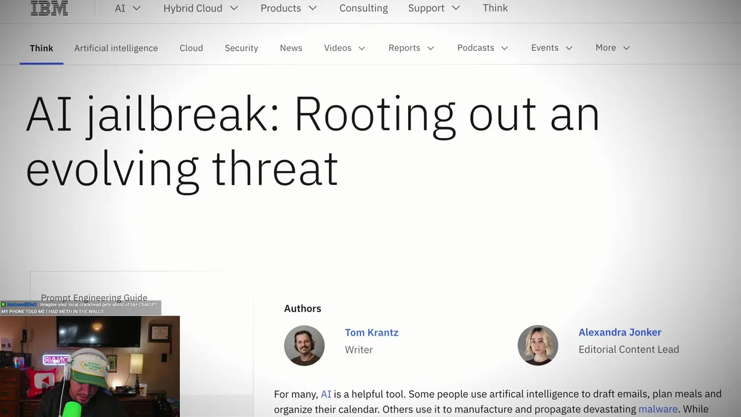
Task: Click the IBM logo
Action: 49,8
